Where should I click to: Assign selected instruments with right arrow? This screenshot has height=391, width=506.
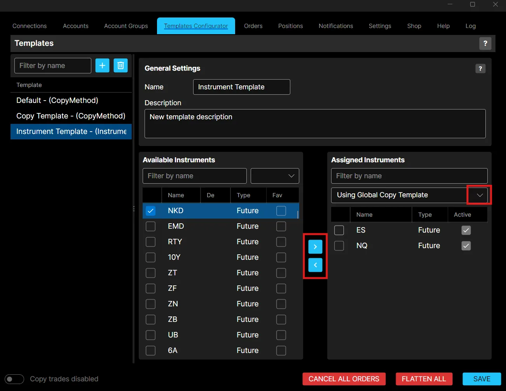(315, 247)
